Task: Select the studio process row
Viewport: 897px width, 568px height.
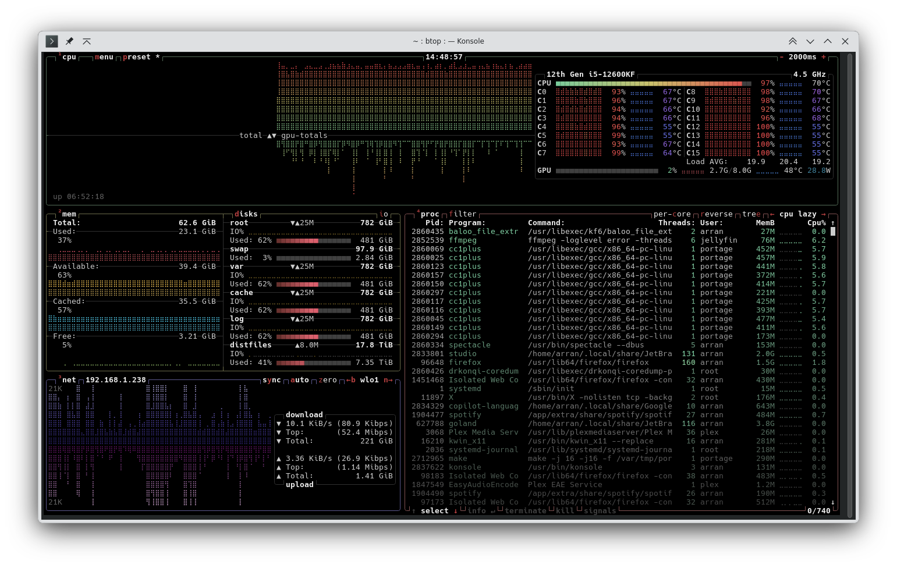Action: pyautogui.click(x=619, y=354)
